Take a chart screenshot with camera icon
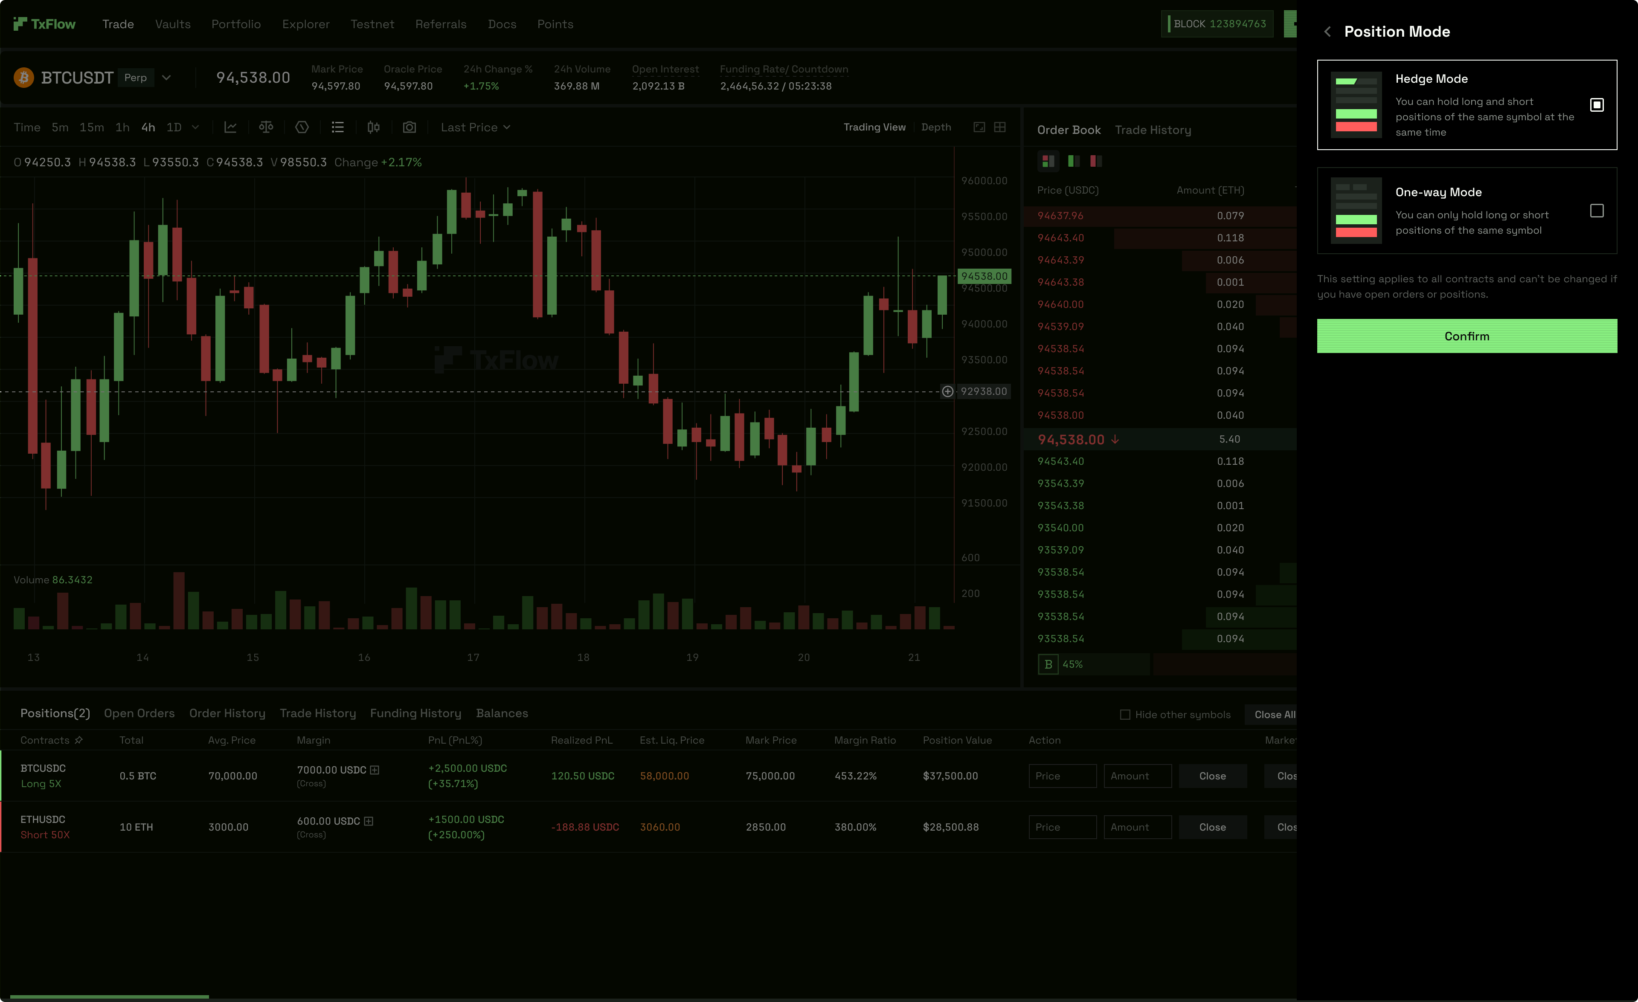The width and height of the screenshot is (1638, 1002). pyautogui.click(x=409, y=127)
